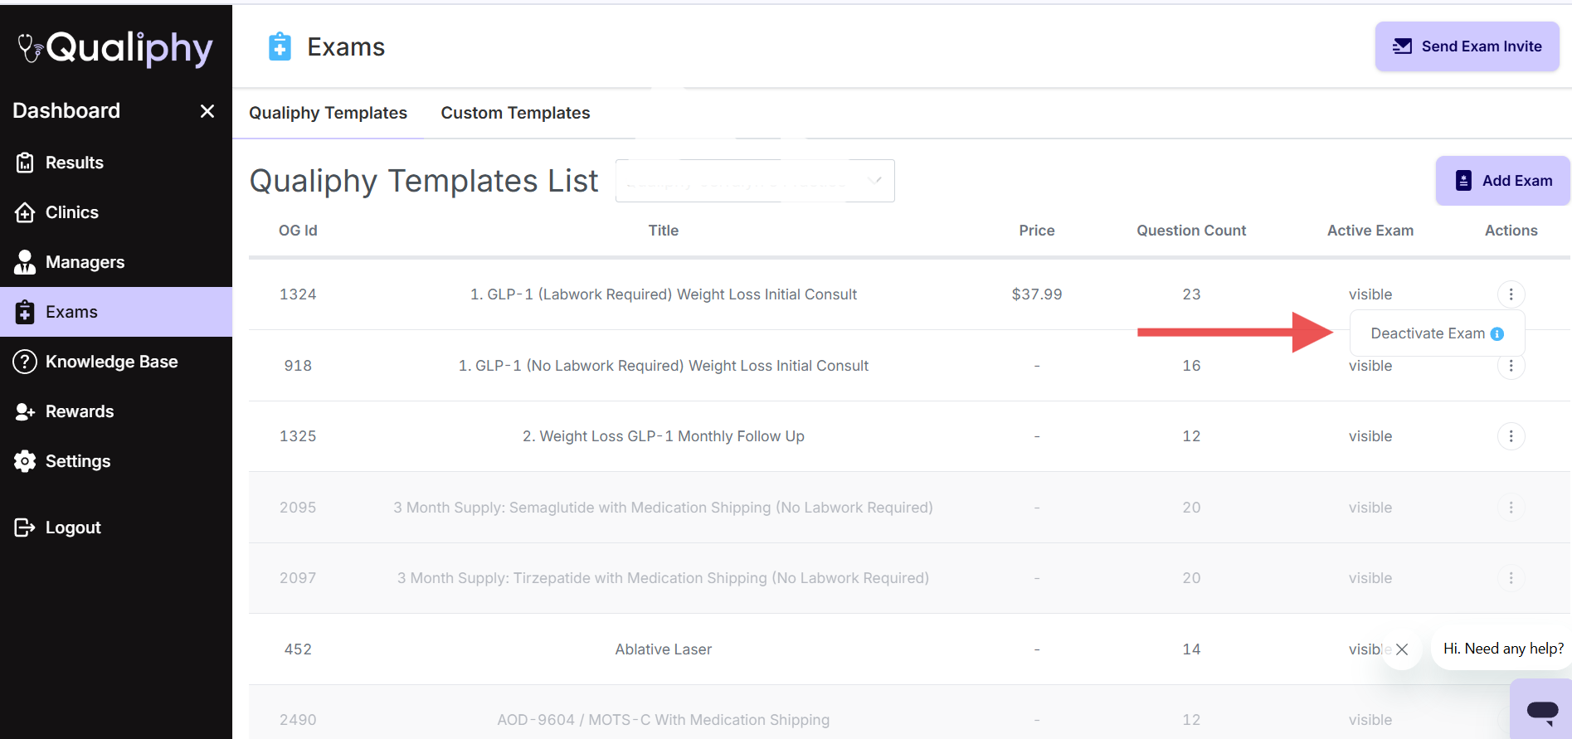This screenshot has height=739, width=1572.
Task: Click the '3 Month Supply: Tirzepatide' exam title
Action: [664, 578]
